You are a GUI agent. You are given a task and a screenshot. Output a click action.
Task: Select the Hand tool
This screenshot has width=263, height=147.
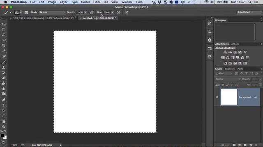[4, 122]
